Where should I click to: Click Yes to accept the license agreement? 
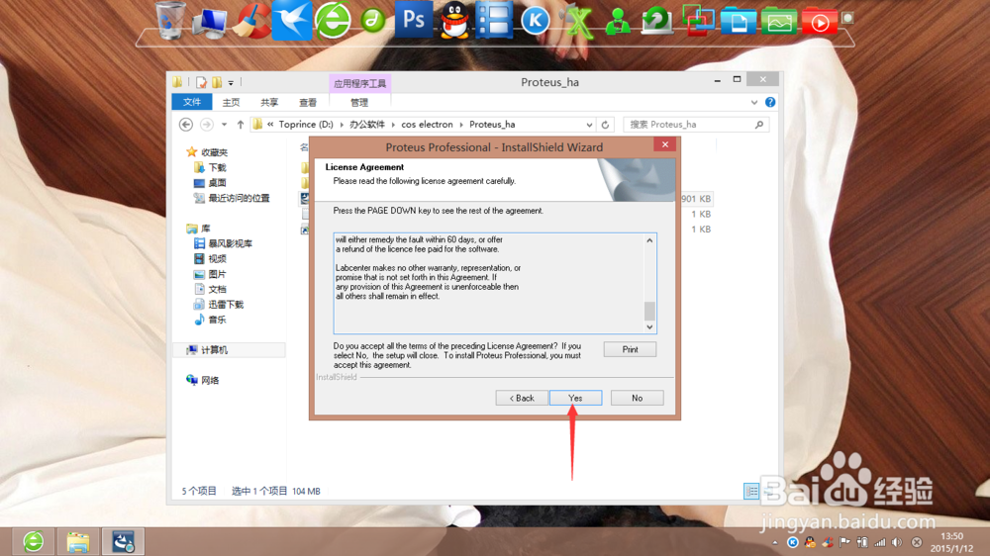click(x=575, y=398)
